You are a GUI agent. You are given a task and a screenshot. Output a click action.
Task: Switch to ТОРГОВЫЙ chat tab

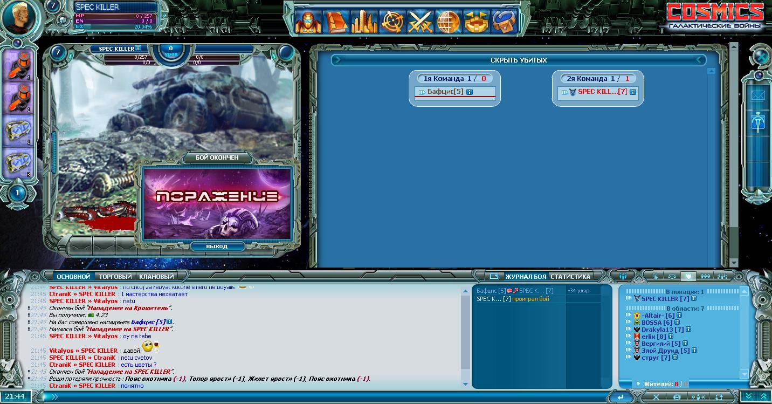click(115, 277)
